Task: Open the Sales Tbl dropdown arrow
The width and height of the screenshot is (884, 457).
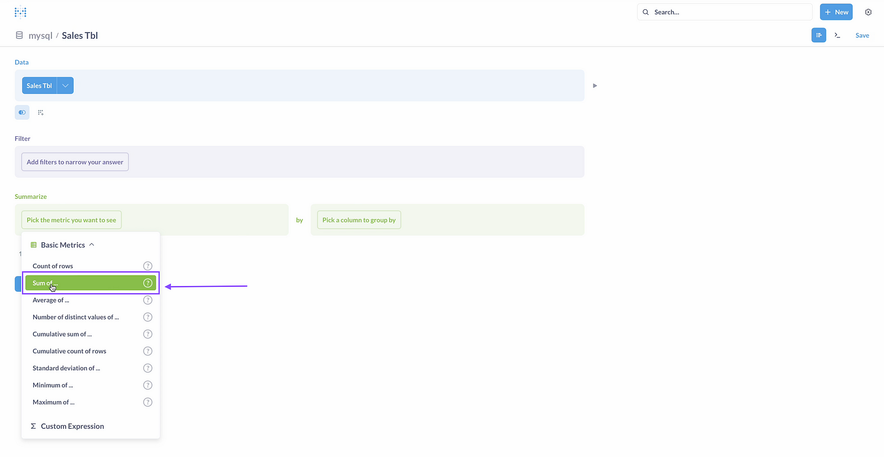Action: click(65, 86)
